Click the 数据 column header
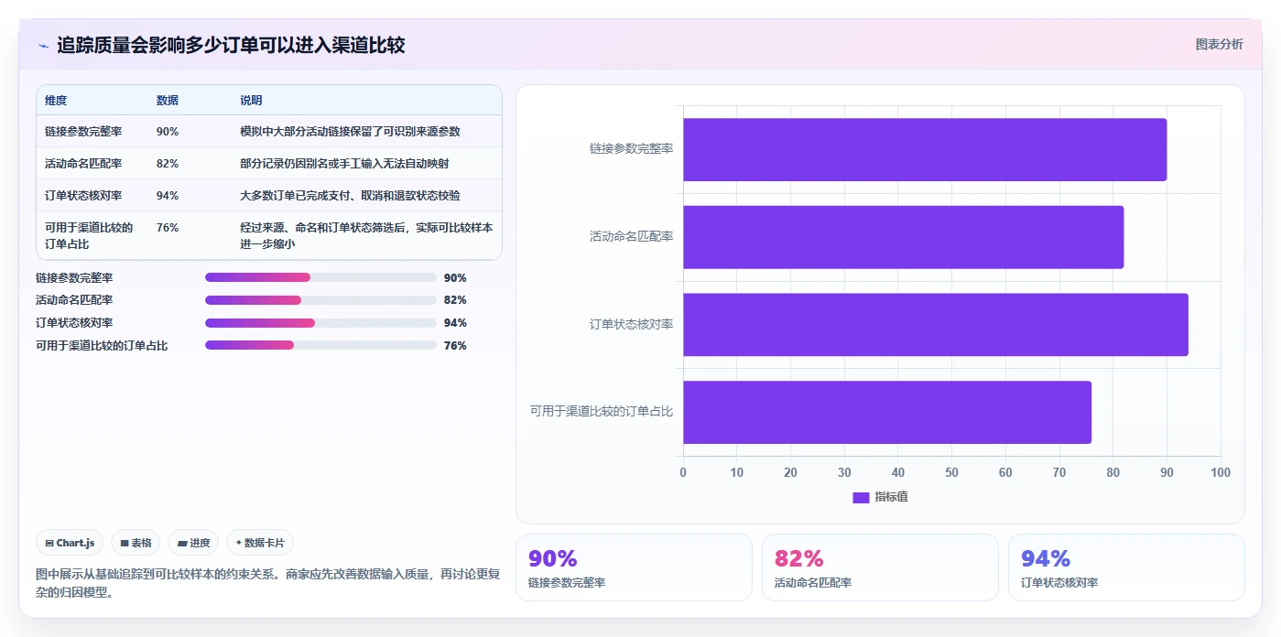 (x=168, y=101)
